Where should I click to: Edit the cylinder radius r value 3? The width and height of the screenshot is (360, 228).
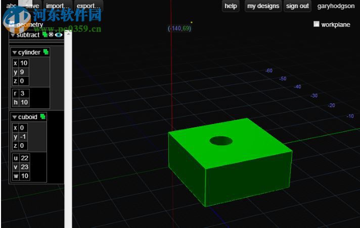tap(24, 93)
